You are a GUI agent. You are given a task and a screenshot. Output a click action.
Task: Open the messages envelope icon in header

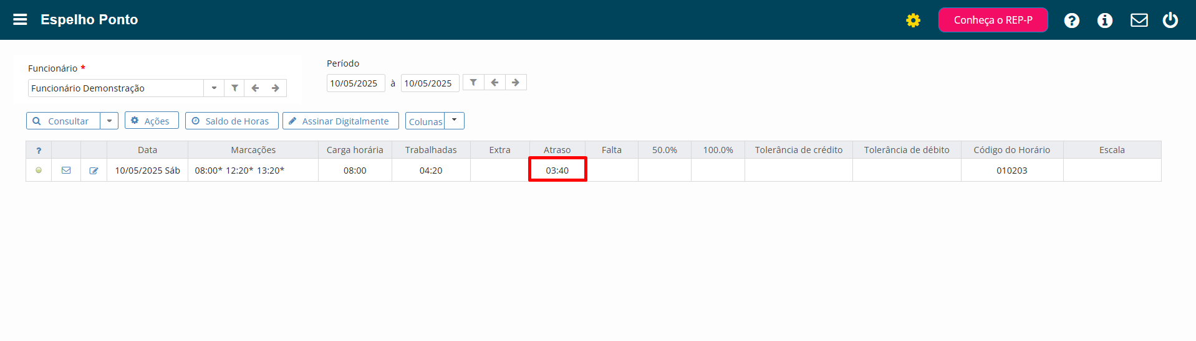point(1139,21)
